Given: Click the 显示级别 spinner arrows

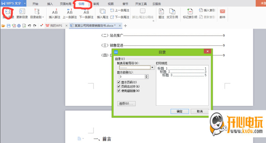Looking at the screenshot, I should [x=147, y=77].
